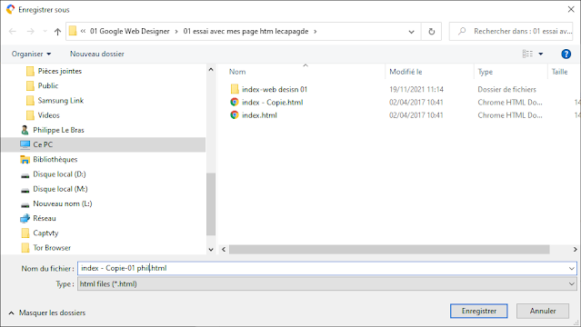Open Bibliothèques in navigation pane
Viewport: 581px width, 327px height.
[55, 160]
